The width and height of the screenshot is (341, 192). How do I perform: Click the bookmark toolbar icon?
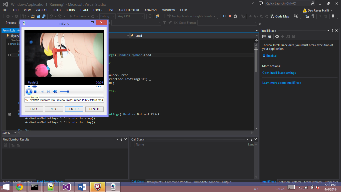(x=333, y=16)
